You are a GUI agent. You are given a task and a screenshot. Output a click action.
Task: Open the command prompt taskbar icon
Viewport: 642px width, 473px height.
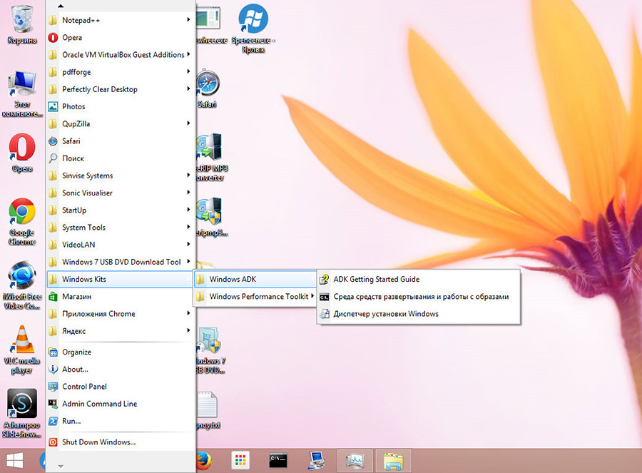(278, 460)
